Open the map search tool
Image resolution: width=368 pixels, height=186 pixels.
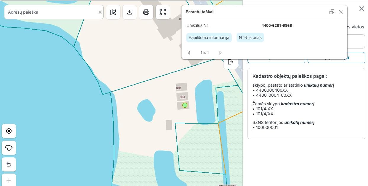[113, 12]
